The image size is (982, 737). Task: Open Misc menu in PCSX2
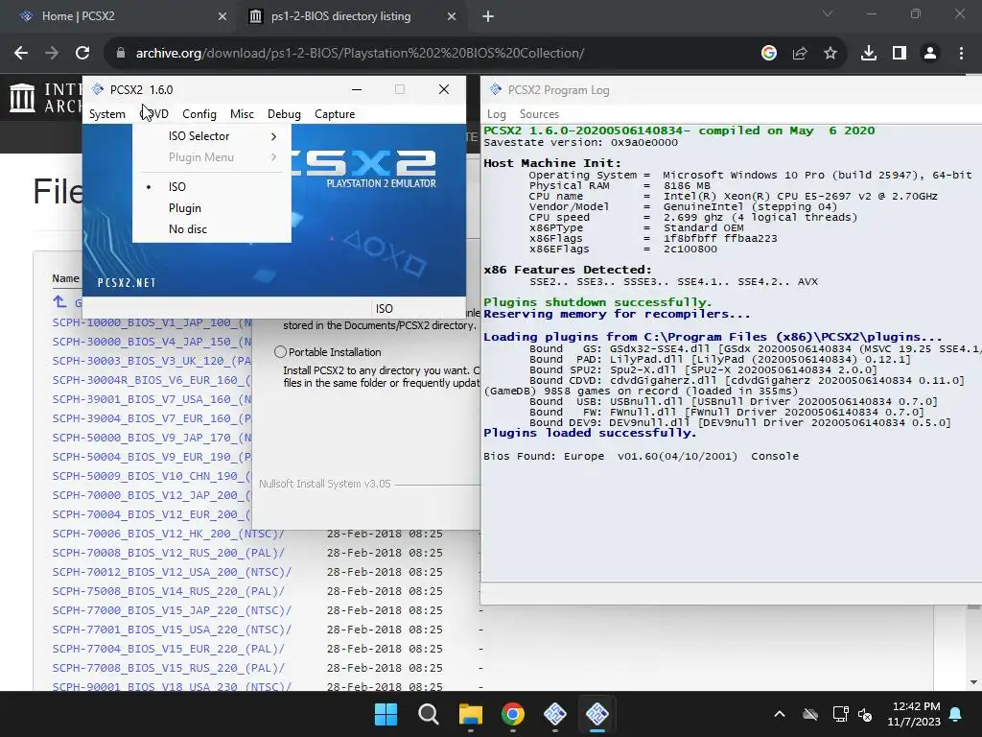242,114
